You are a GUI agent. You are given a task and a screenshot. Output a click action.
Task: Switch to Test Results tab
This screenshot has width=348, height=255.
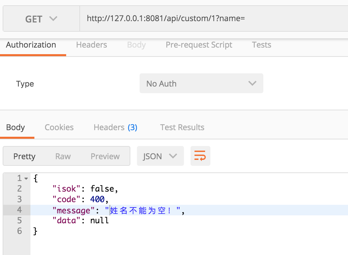182,127
